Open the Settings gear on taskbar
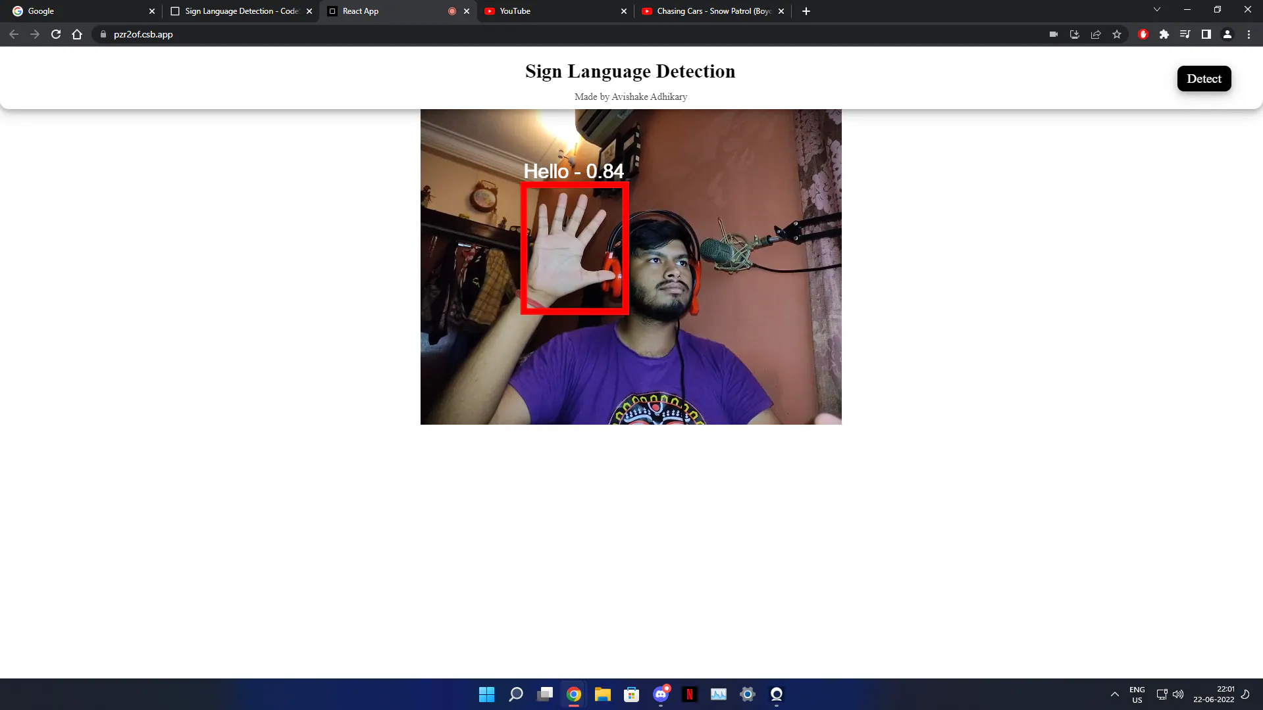Viewport: 1263px width, 710px height. pos(748,694)
